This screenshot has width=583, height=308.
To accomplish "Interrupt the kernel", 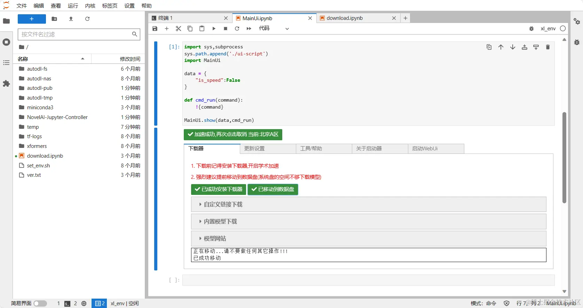I will pyautogui.click(x=226, y=29).
